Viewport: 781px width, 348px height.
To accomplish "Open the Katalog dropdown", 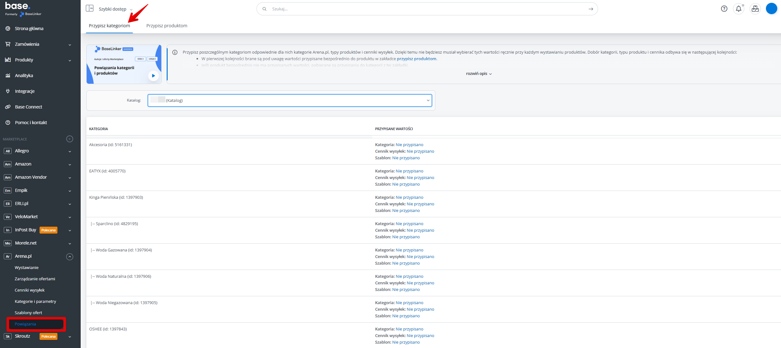I will click(x=289, y=100).
